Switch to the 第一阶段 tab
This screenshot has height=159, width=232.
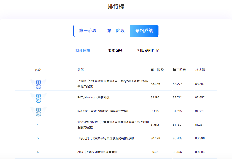88,31
